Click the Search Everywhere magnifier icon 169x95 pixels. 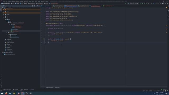(168, 3)
